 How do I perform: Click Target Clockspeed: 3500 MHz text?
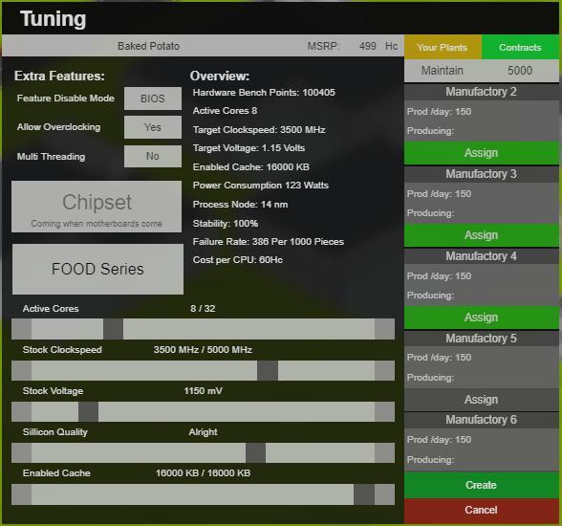259,130
